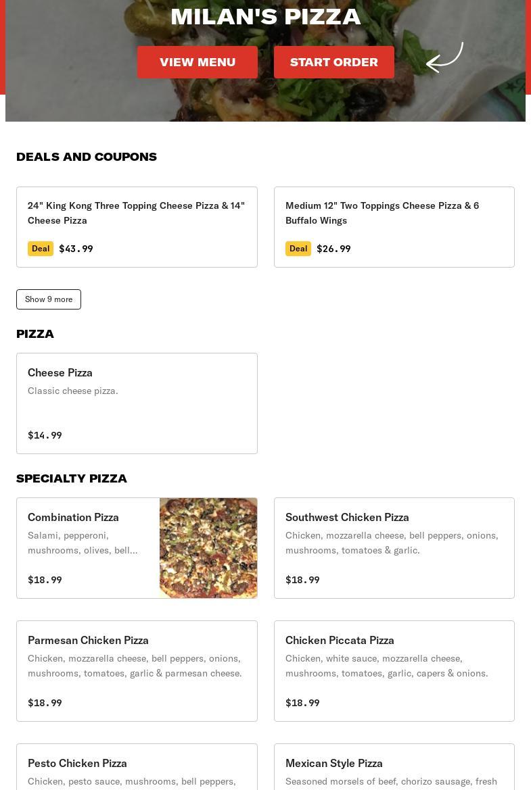Click the Deals and Coupons heading
Screen dimensions: 531x790
(87, 157)
